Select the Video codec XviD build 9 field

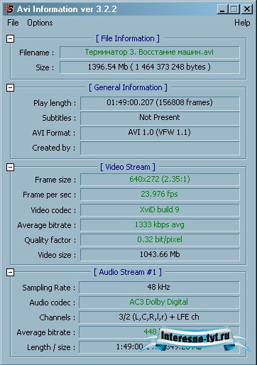click(160, 209)
